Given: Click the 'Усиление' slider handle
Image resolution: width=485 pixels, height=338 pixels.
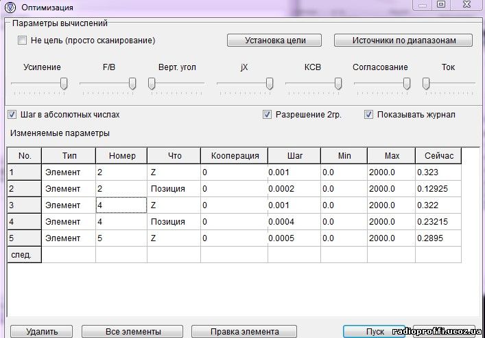Looking at the screenshot, I should (x=64, y=84).
